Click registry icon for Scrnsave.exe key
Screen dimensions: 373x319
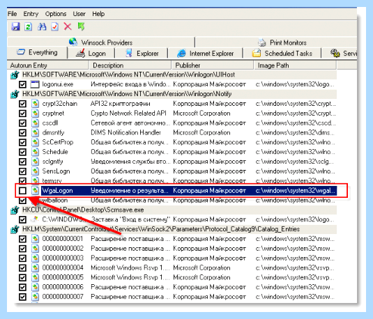point(15,210)
